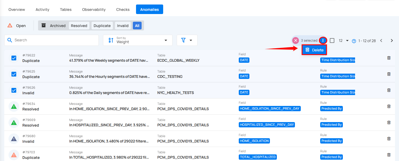Uncheck the checkbox for anomaly #79622
Viewport: 399px width, 161px height.
click(x=14, y=58)
